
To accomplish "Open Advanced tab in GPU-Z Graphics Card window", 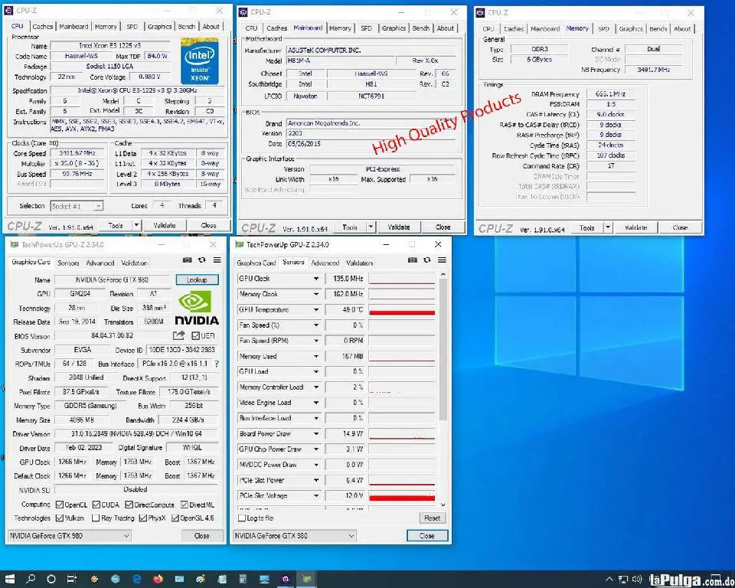I will pyautogui.click(x=100, y=263).
